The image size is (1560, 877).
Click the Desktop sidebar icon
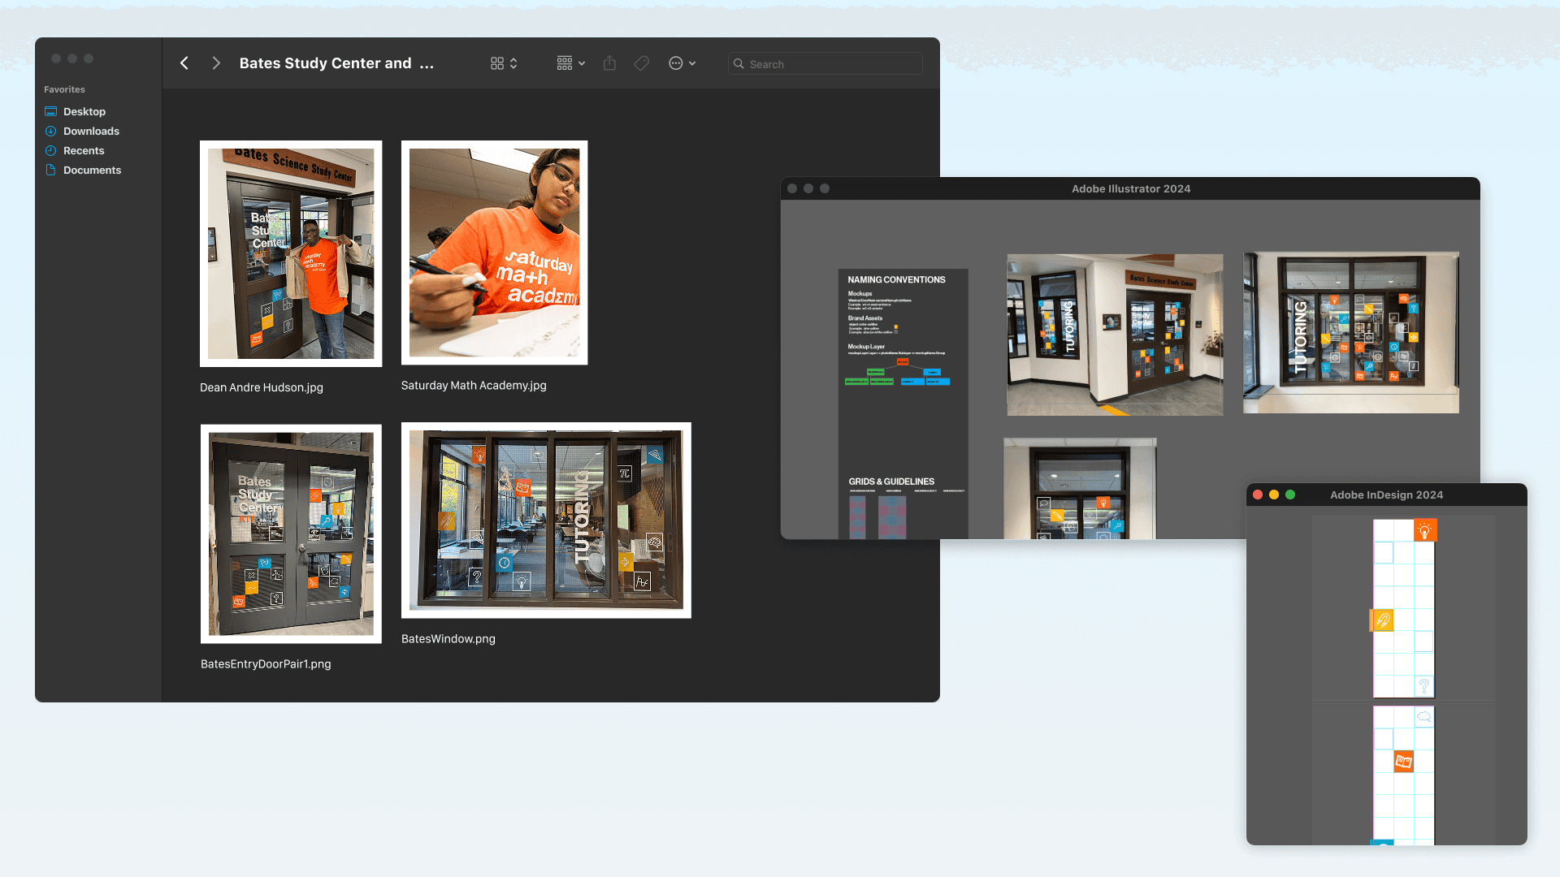[51, 111]
